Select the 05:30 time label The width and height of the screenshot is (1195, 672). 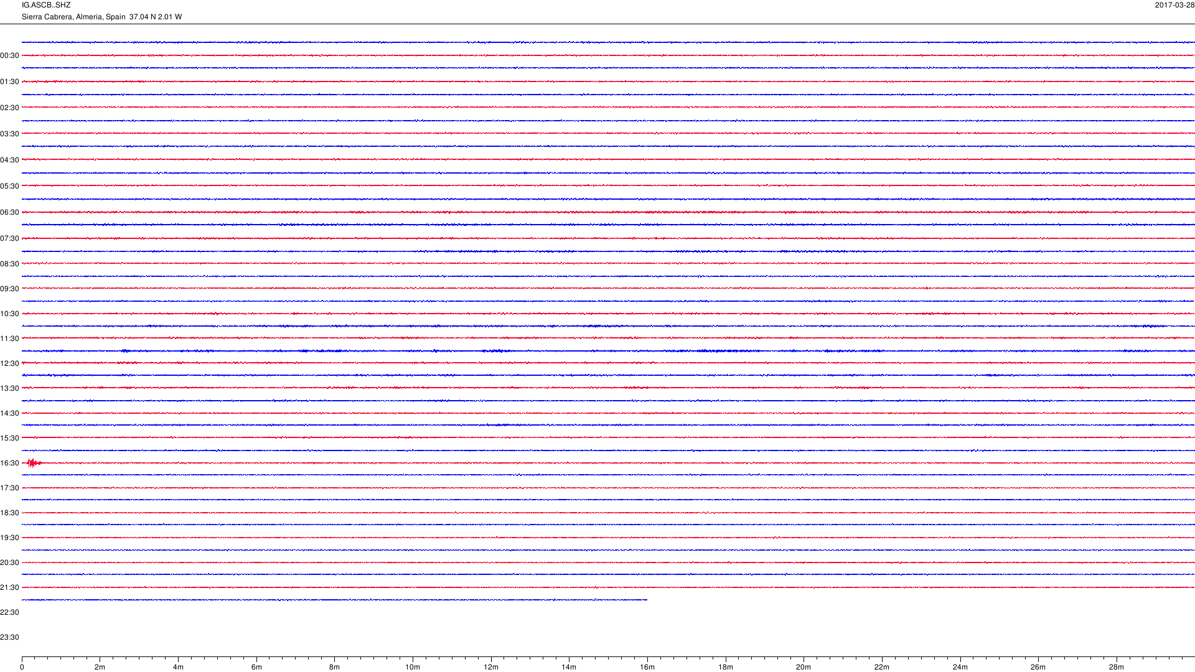coord(10,187)
